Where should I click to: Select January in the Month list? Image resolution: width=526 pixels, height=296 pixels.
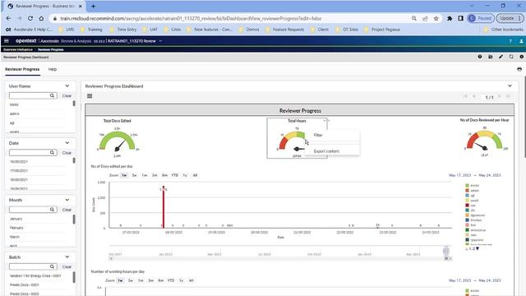(x=16, y=219)
